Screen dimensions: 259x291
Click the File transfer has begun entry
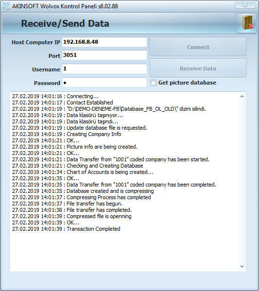(67, 204)
